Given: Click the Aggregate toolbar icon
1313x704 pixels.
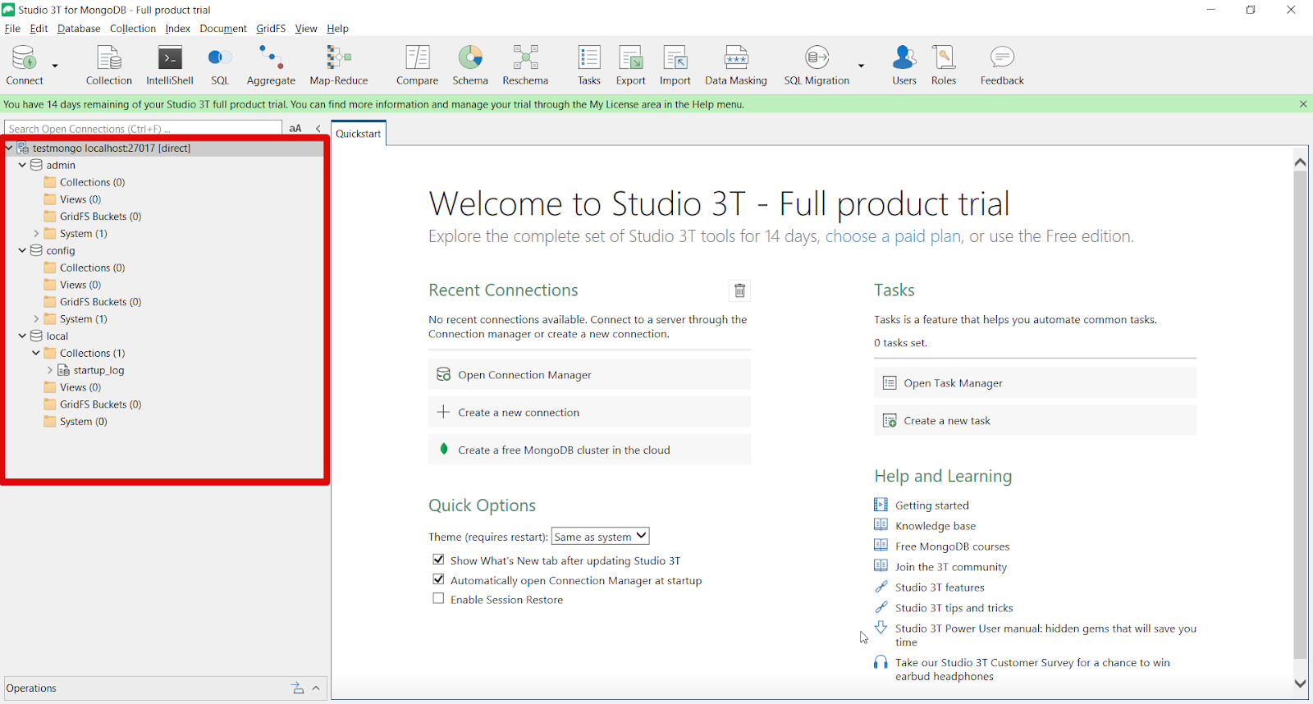Looking at the screenshot, I should coord(271,65).
